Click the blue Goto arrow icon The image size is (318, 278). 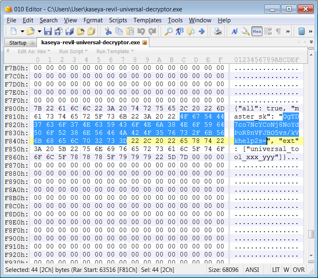202,31
